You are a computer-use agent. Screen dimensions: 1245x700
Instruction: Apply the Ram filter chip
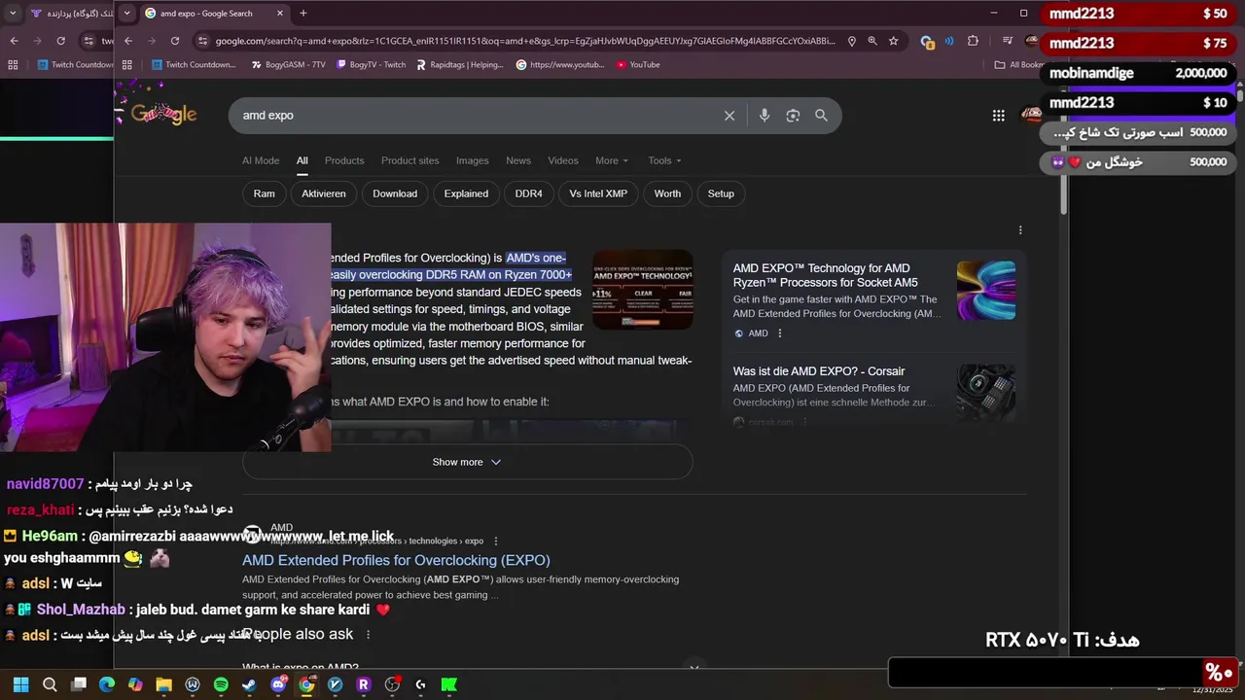[265, 193]
